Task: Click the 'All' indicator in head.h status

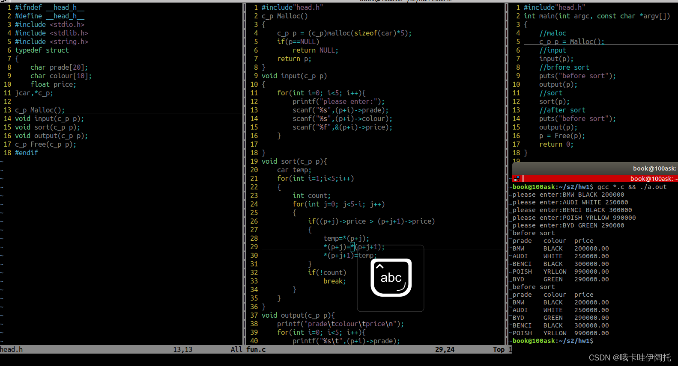Action: tap(236, 349)
